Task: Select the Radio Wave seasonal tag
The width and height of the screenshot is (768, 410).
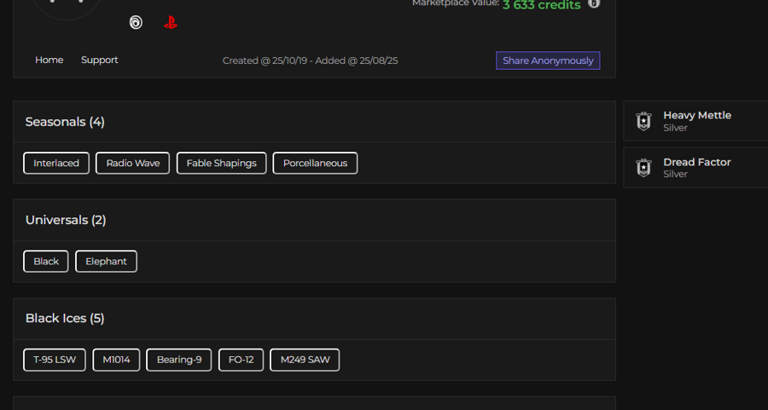Action: [x=133, y=163]
